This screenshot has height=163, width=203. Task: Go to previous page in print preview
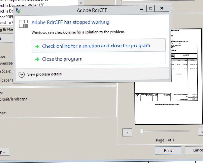click(127, 132)
